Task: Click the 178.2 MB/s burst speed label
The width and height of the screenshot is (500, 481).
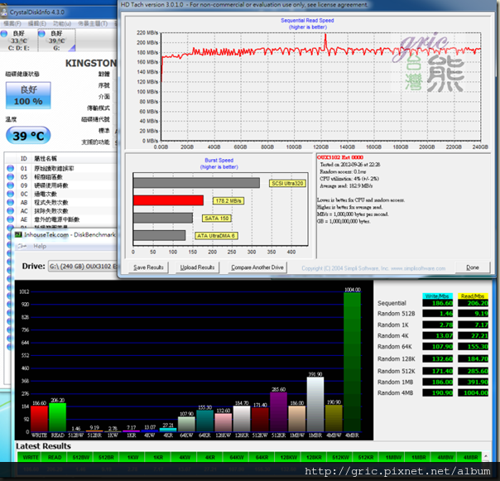Action: pyautogui.click(x=228, y=200)
